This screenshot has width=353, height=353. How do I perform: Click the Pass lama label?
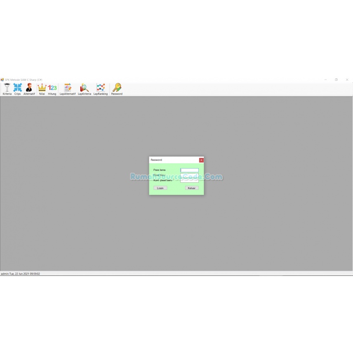pyautogui.click(x=160, y=170)
